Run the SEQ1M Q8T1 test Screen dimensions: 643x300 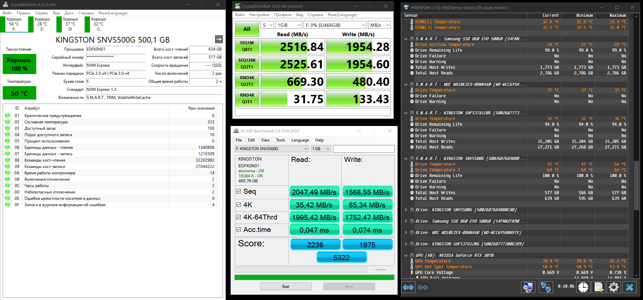[247, 46]
